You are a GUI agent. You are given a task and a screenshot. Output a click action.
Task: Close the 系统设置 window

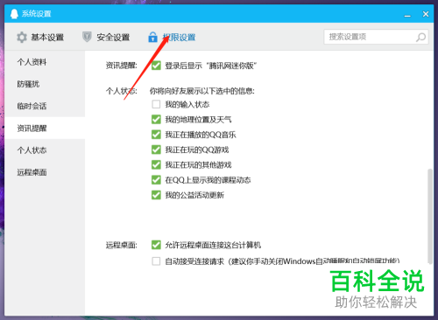click(426, 14)
